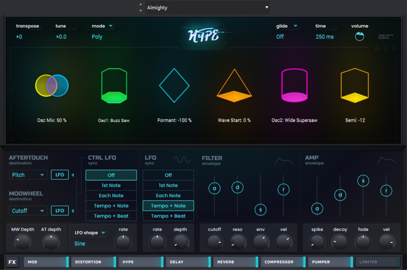This screenshot has width=407, height=270.
Task: Open the Almighty preset dropdown
Action: click(207, 8)
